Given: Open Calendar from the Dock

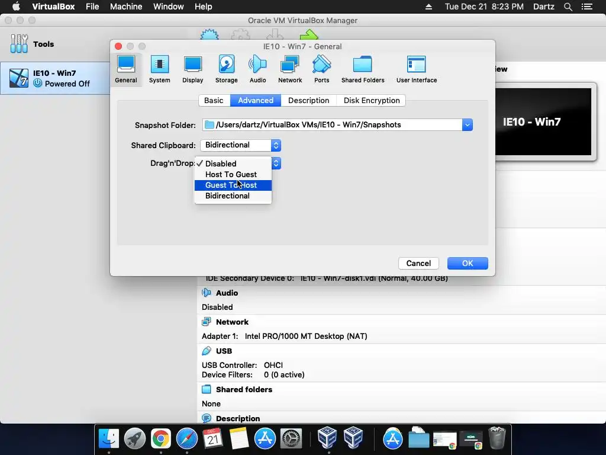Looking at the screenshot, I should point(212,438).
